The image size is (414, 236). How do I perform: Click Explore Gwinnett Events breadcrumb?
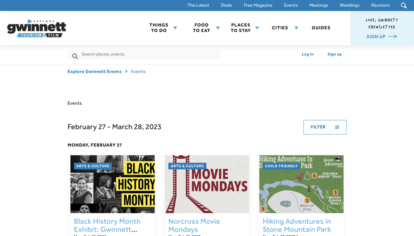point(95,72)
